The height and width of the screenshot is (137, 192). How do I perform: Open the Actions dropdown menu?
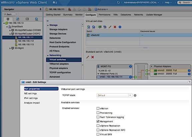[x=101, y=9]
